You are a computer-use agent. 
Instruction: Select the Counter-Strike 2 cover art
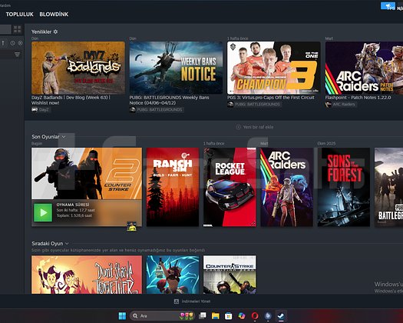coord(87,173)
